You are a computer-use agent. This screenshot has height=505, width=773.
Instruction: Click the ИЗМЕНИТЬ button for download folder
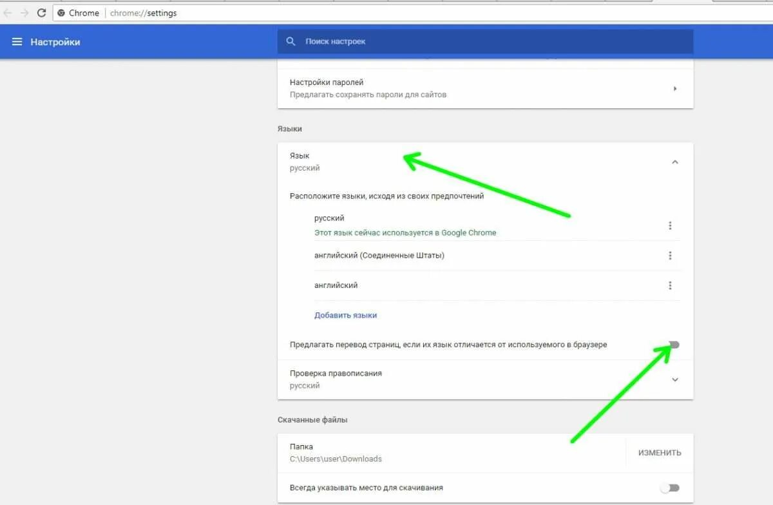tap(660, 453)
